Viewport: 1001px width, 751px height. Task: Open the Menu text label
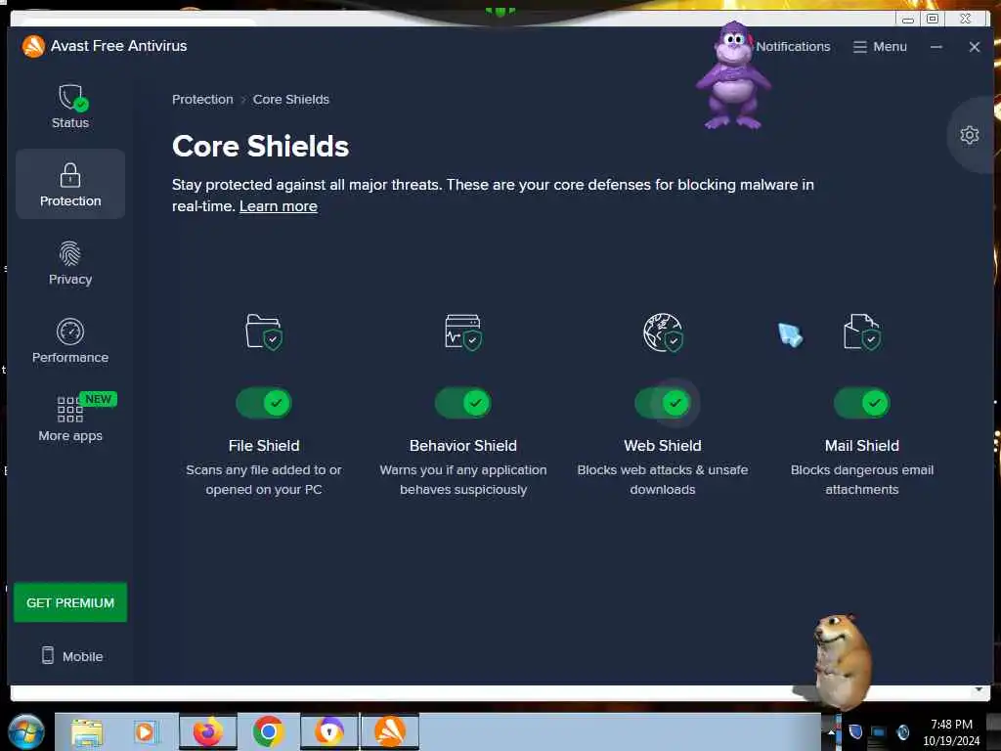click(890, 47)
